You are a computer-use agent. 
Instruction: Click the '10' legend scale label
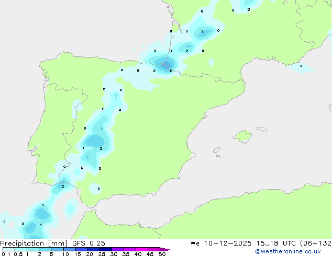point(65,254)
